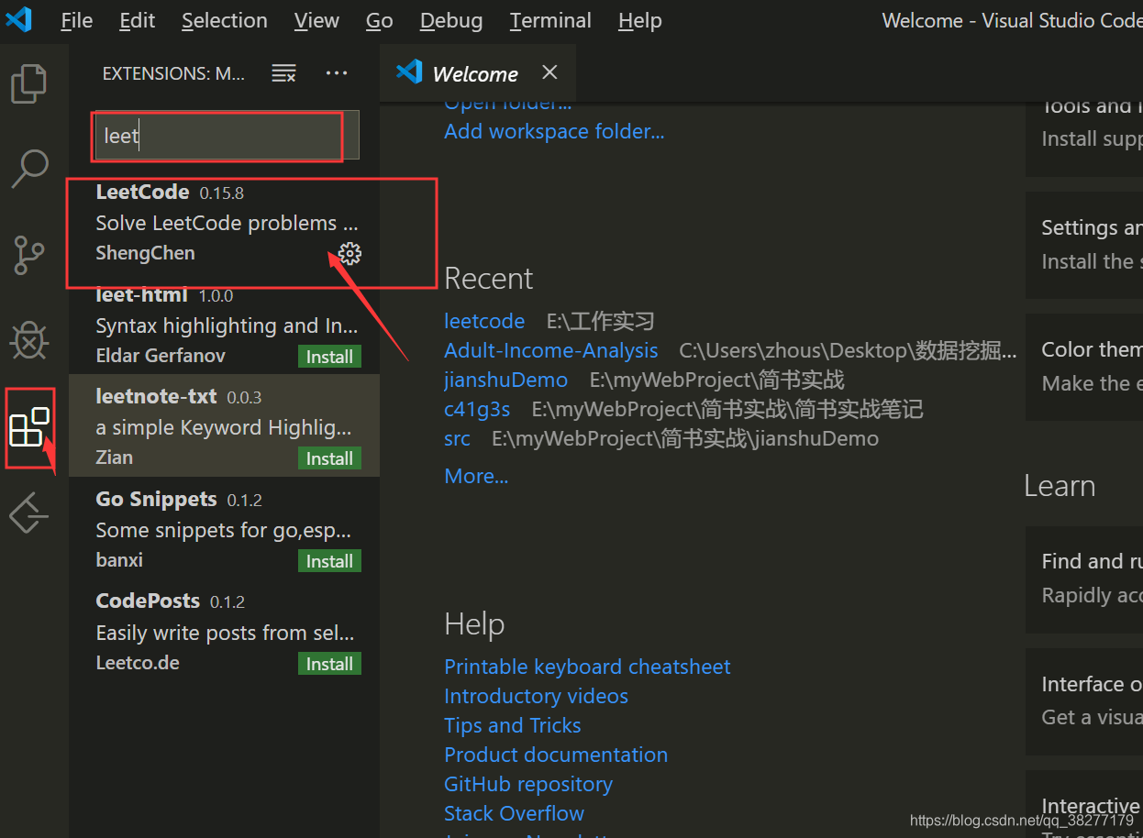1143x838 pixels.
Task: Open the LeetCode extension settings gear
Action: click(x=349, y=254)
